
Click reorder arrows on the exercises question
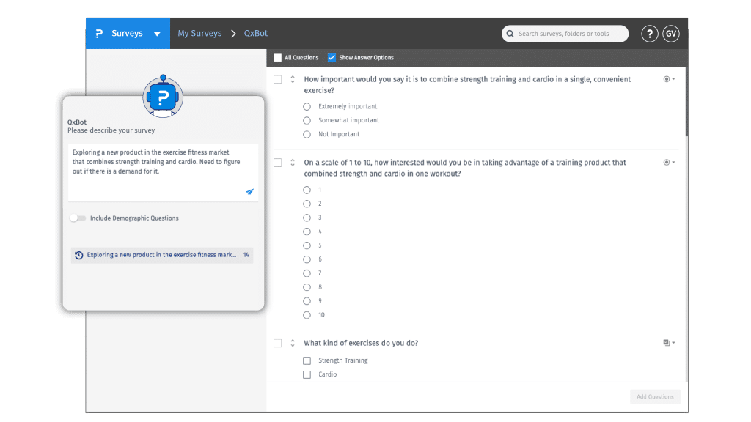[293, 343]
